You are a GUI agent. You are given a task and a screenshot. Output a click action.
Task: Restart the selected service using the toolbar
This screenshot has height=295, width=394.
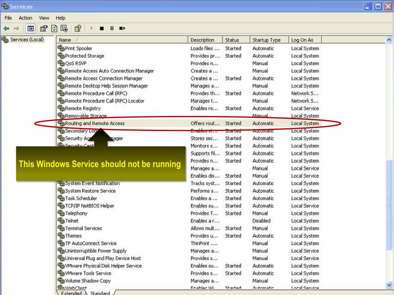pos(122,28)
